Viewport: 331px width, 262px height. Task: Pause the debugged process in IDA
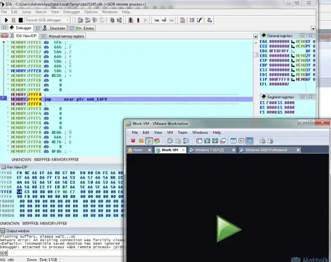[x=14, y=20]
